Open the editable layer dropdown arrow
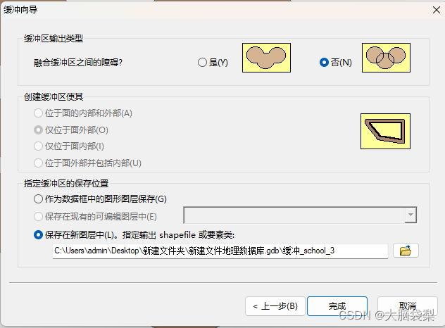Viewport: 445px width, 328px height. [410, 215]
